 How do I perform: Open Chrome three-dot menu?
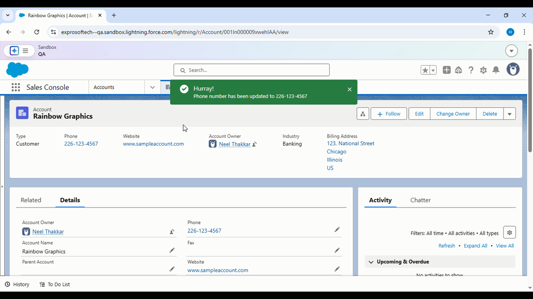pos(524,32)
